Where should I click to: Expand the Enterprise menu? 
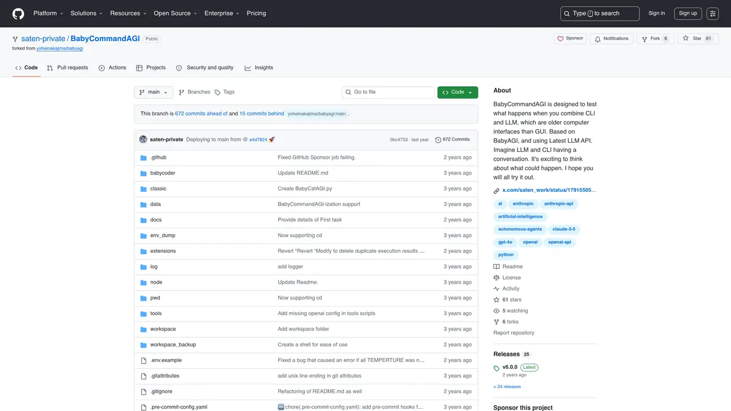(222, 14)
